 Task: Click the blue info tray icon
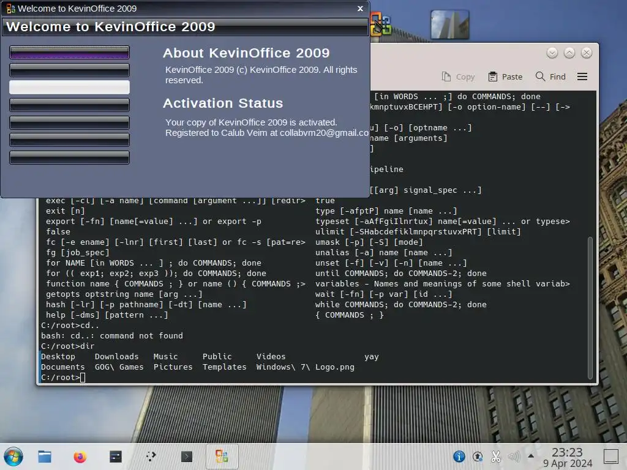(459, 457)
